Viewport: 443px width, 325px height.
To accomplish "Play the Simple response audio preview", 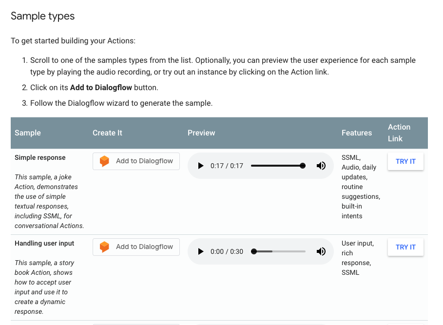I will click(x=201, y=166).
